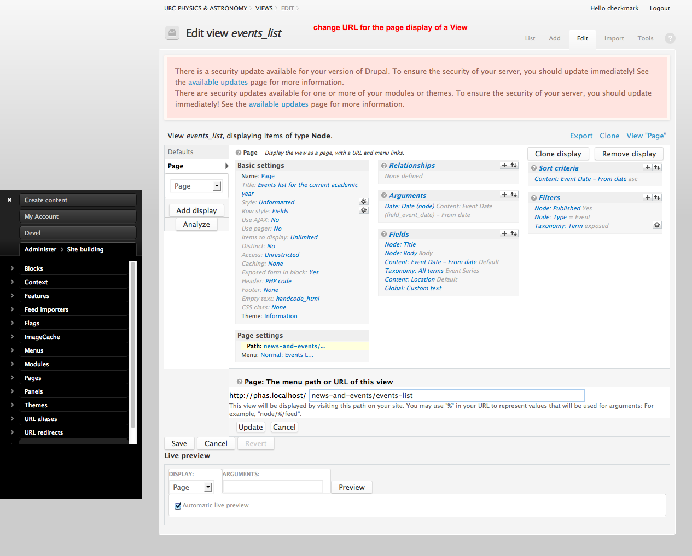Click the Update button for path
The width and height of the screenshot is (692, 556).
point(251,427)
